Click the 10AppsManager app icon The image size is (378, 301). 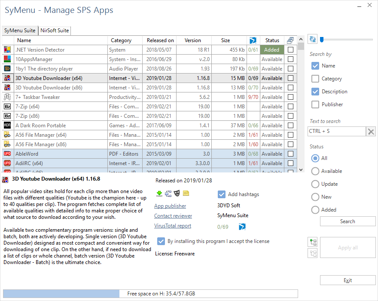pos(7,59)
